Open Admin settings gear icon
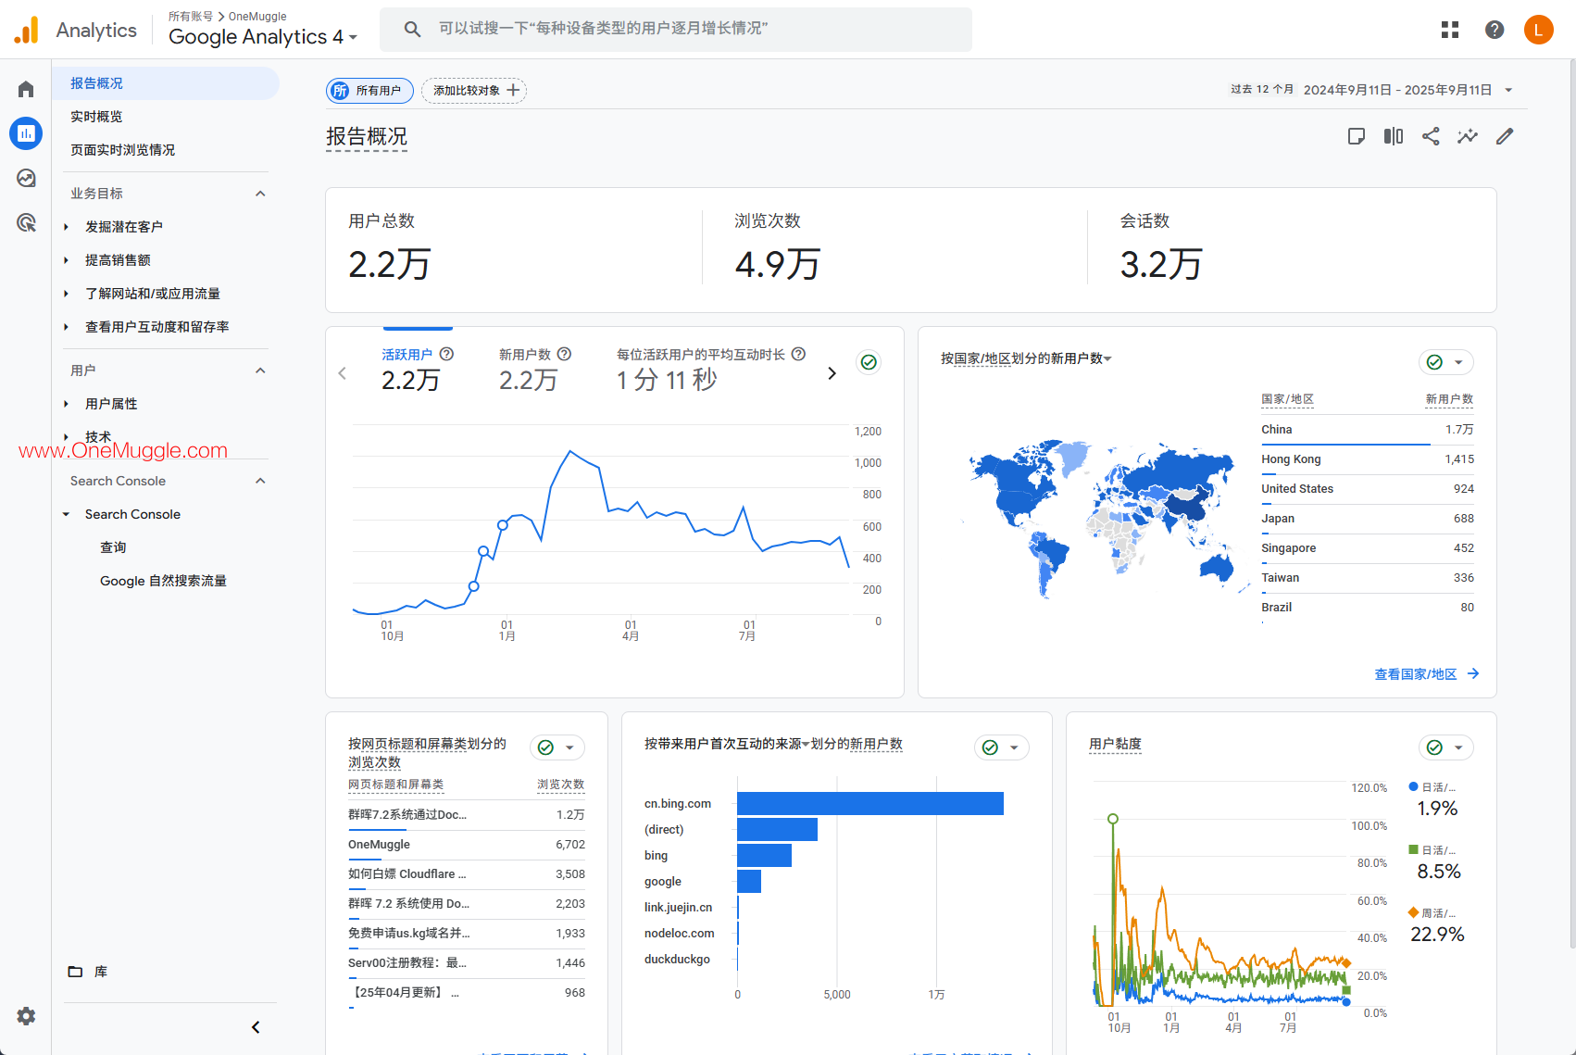The width and height of the screenshot is (1576, 1055). coord(26,1016)
